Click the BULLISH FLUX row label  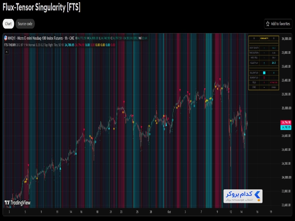coord(254,73)
